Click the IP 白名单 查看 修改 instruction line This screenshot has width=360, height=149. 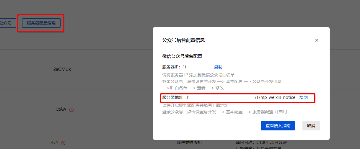193,88
